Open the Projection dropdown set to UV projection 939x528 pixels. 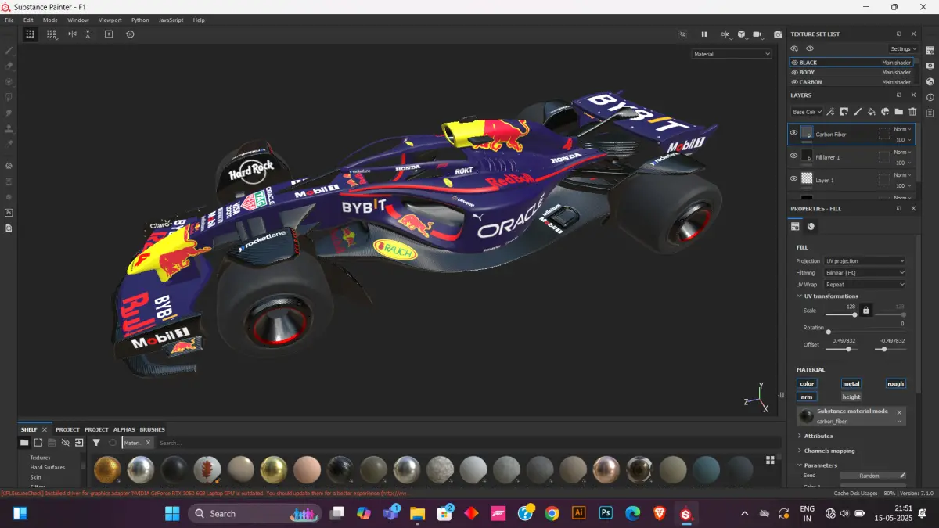pyautogui.click(x=865, y=260)
